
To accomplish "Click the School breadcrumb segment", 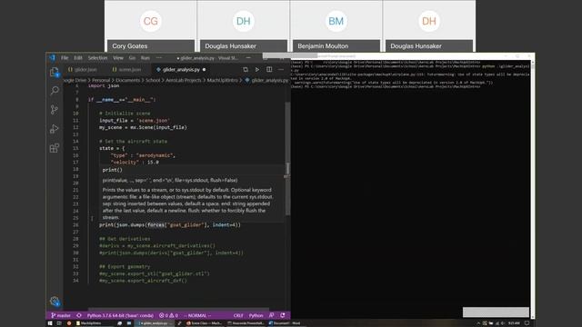I will [153, 80].
